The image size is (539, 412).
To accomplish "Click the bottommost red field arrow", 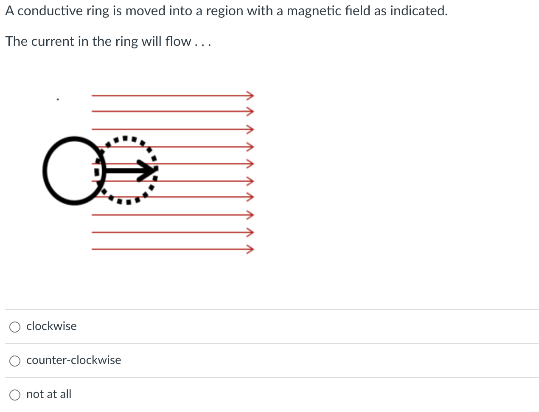I will pyautogui.click(x=170, y=249).
